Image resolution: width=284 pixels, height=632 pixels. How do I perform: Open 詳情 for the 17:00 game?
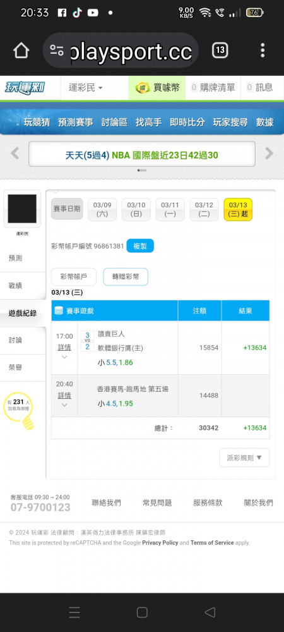(x=64, y=347)
